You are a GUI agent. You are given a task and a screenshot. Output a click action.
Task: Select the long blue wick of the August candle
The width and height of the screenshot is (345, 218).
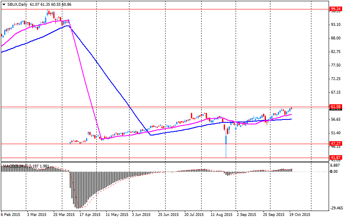[x=226, y=151]
